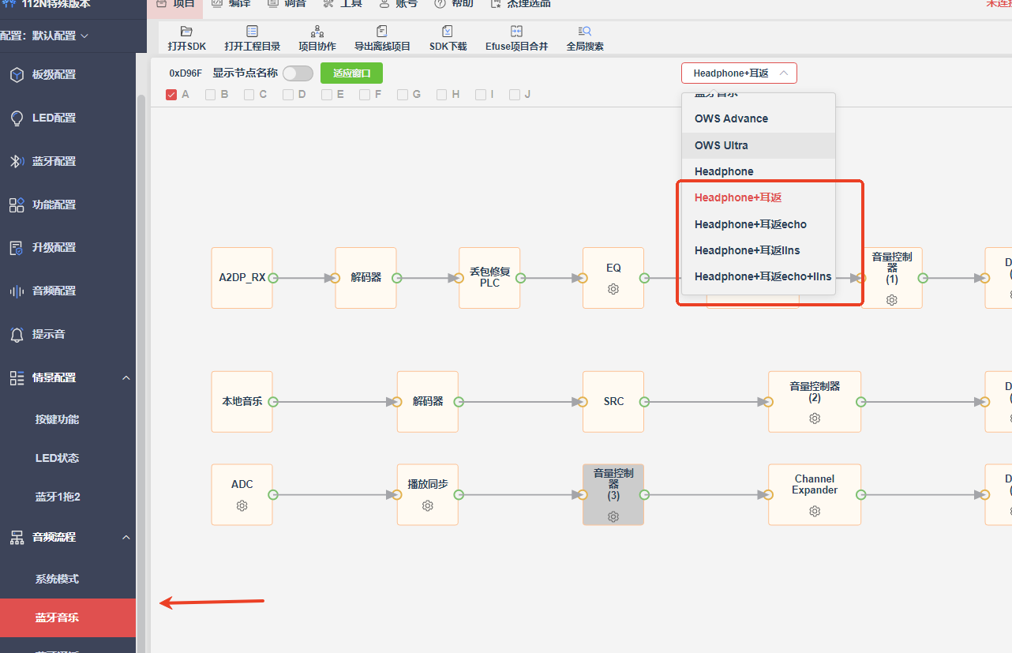Select the A2DP_RX node
1012x653 pixels.
tap(242, 278)
